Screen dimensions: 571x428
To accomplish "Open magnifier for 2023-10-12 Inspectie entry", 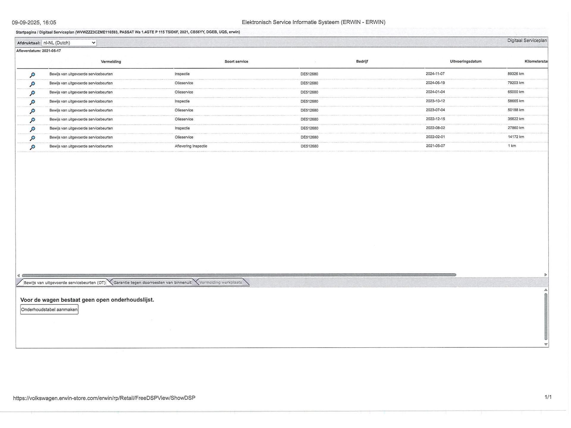I will click(x=32, y=102).
